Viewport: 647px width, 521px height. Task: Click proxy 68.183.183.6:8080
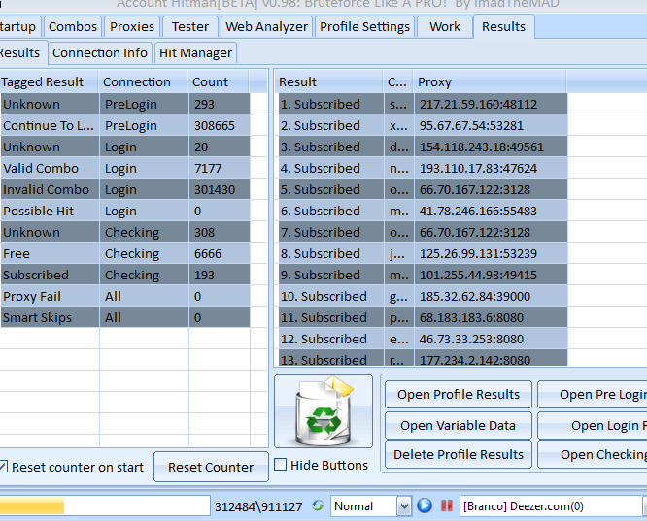click(471, 318)
